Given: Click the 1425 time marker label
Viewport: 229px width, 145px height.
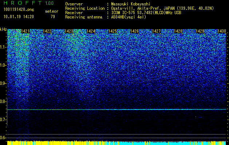Looking at the screenshot, I should tap(112, 31).
